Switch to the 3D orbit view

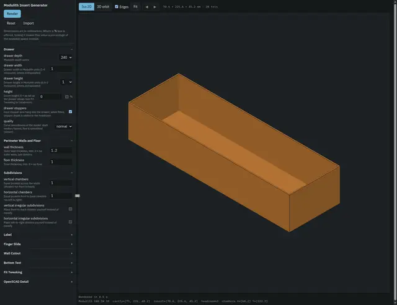[x=103, y=7]
